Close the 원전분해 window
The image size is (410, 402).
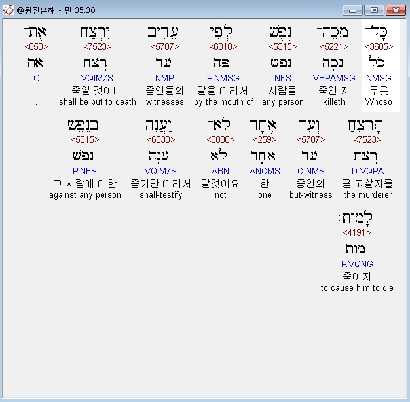point(396,10)
